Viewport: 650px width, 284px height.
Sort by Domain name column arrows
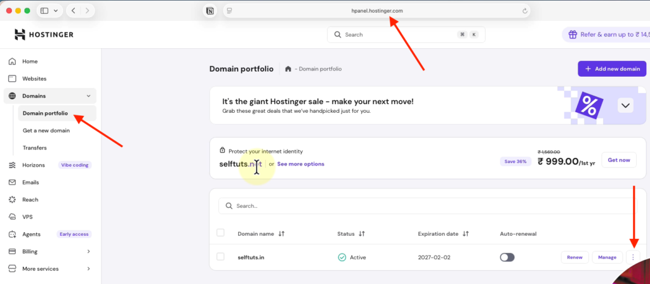(x=281, y=234)
